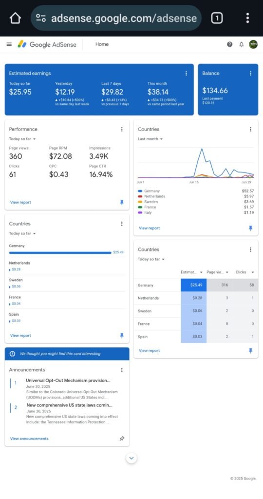This screenshot has height=499, width=263.
Task: Pin the Announcements card
Action: [x=122, y=439]
